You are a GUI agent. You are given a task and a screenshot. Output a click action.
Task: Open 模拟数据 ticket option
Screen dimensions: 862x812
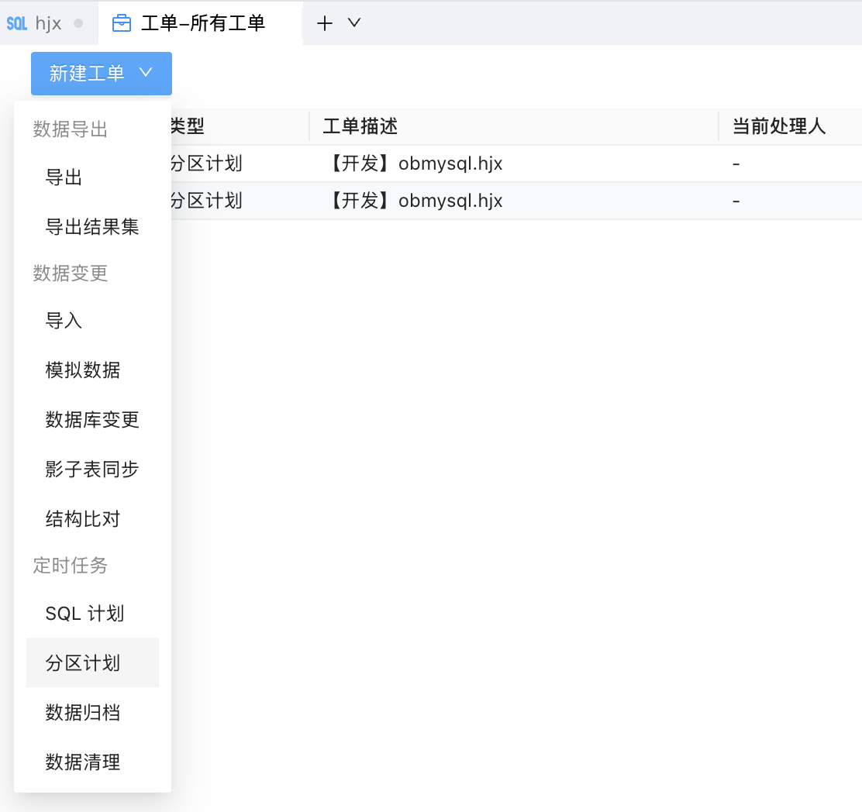click(x=83, y=370)
